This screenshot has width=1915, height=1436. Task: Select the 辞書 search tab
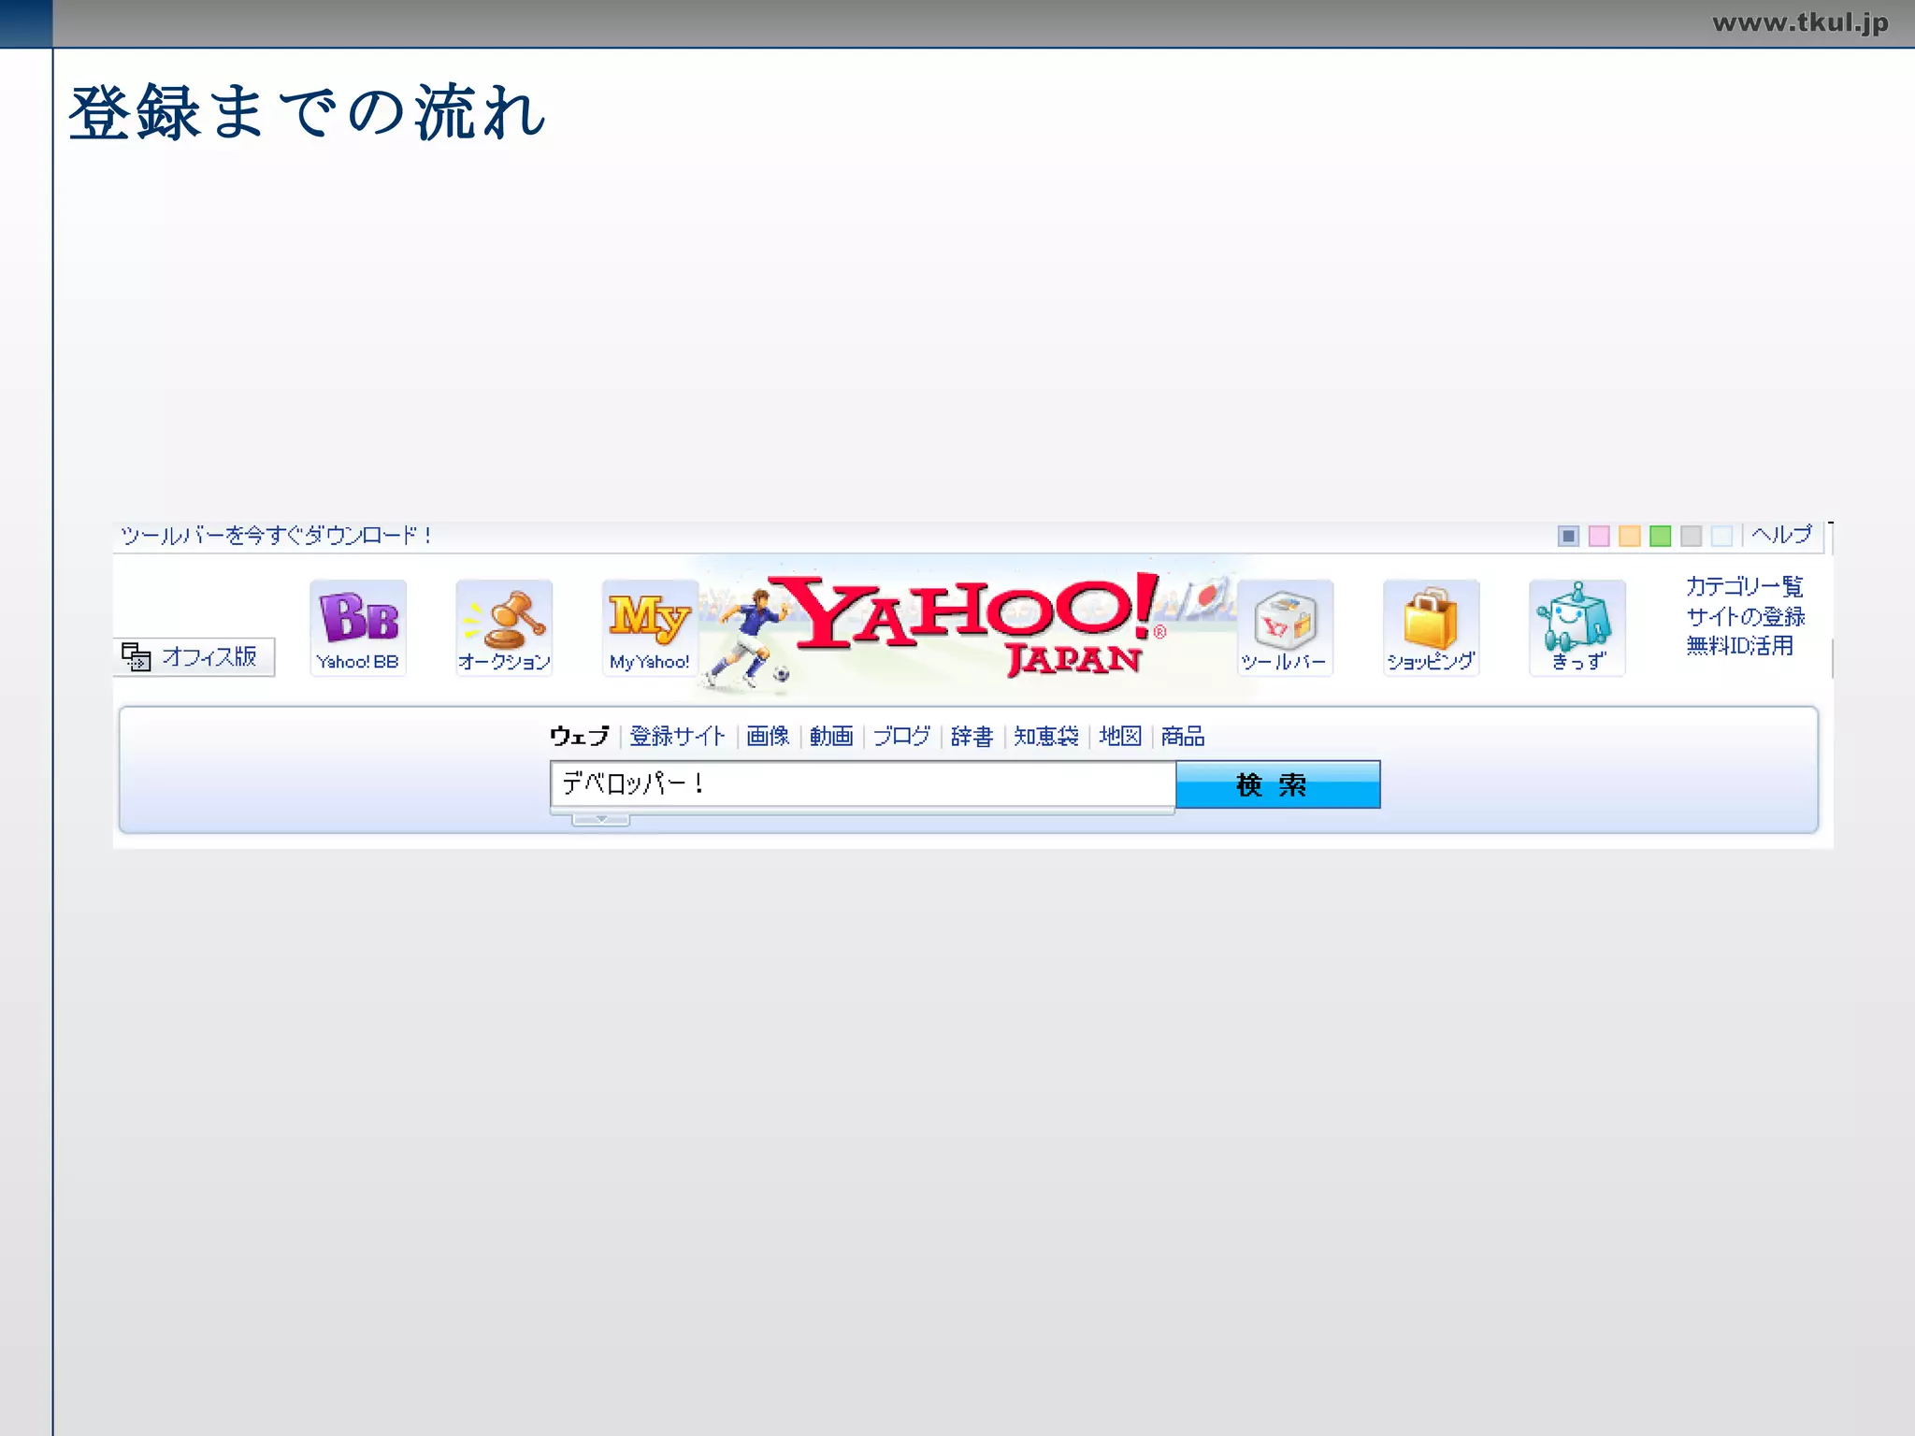click(x=972, y=737)
